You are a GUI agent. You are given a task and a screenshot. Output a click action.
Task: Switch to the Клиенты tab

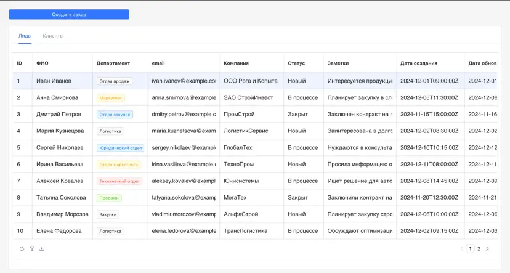tap(53, 36)
